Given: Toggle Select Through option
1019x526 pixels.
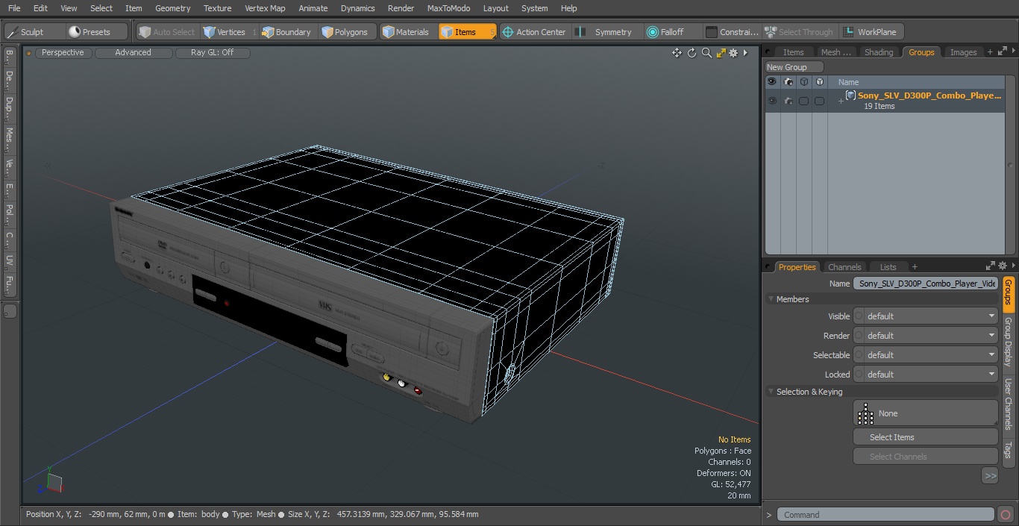Looking at the screenshot, I should (x=800, y=32).
